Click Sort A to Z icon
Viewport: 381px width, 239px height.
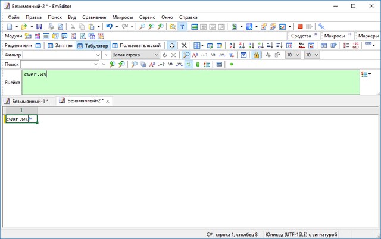click(x=232, y=45)
